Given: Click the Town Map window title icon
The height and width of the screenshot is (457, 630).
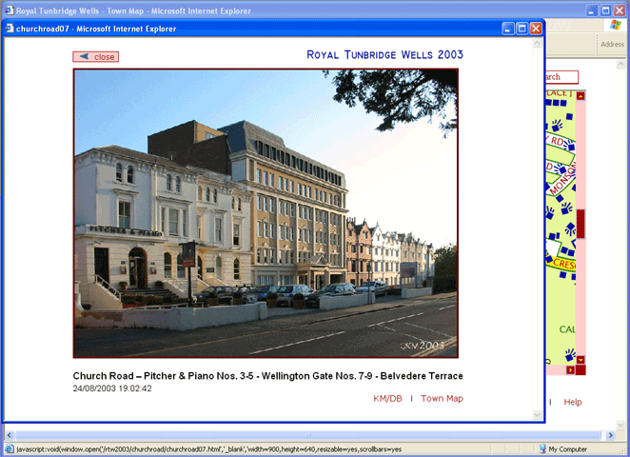Looking at the screenshot, I should [9, 10].
